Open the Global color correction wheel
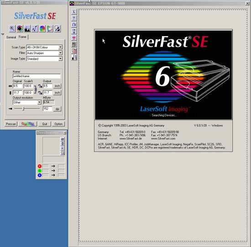251x247 pixels. click(x=42, y=29)
